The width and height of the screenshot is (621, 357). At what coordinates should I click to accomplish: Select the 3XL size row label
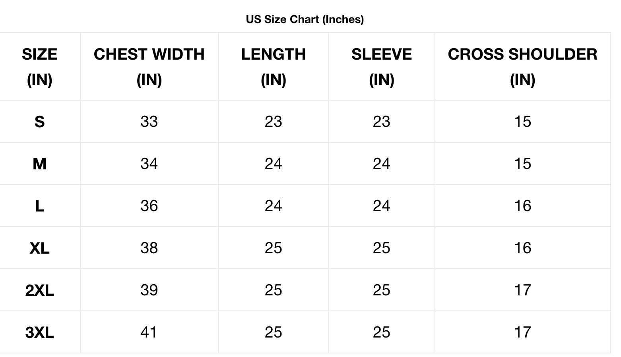click(x=39, y=332)
